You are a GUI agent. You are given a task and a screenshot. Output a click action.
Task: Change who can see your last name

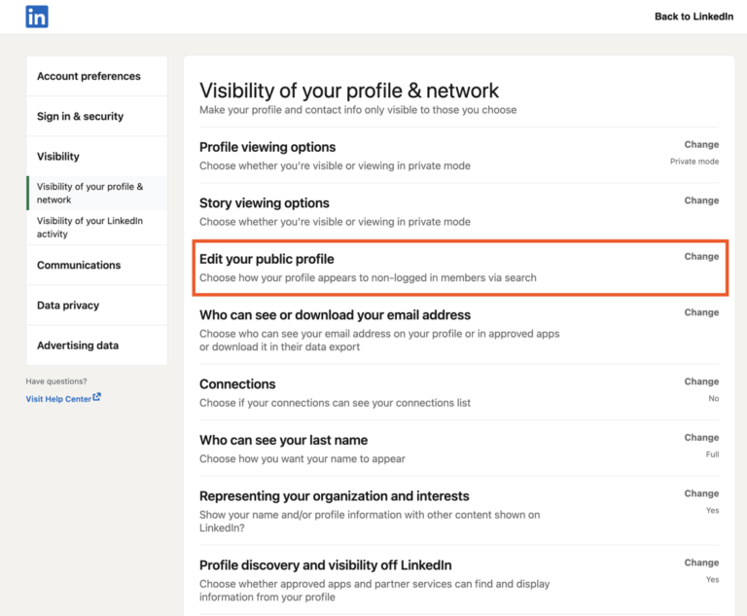click(x=701, y=438)
